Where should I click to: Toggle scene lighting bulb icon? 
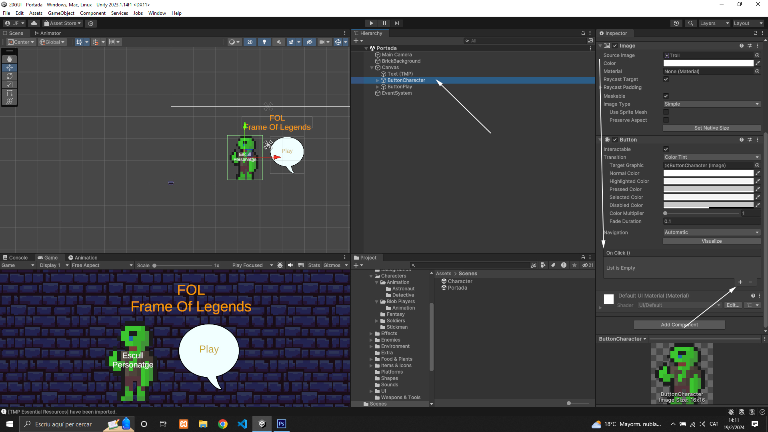[264, 42]
